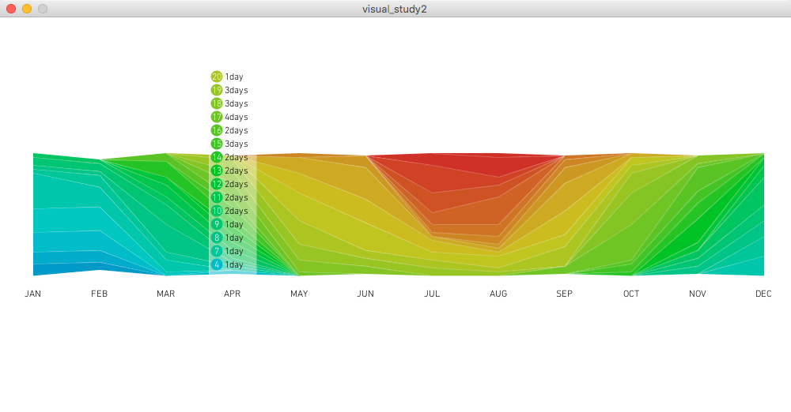Screen dimensions: 791x412
Task: Select the blue number 4 badge
Action: [x=217, y=264]
